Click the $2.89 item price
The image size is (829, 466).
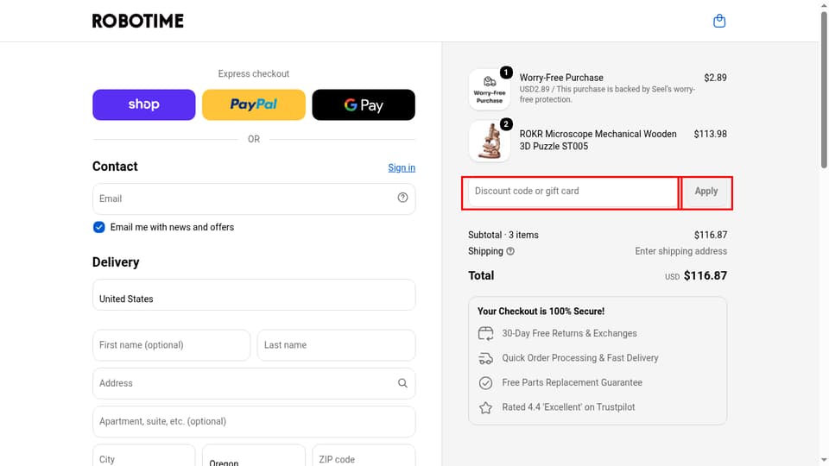(715, 78)
